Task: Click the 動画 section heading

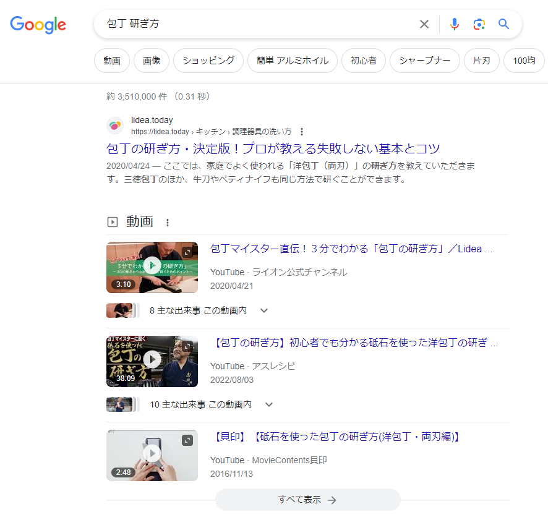Action: tap(139, 221)
